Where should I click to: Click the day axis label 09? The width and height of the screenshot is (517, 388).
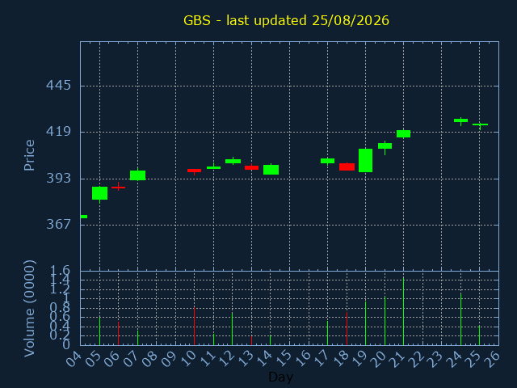pyautogui.click(x=168, y=359)
